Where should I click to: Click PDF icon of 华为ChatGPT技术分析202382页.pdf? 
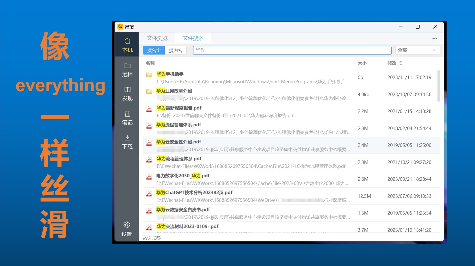[x=149, y=193]
